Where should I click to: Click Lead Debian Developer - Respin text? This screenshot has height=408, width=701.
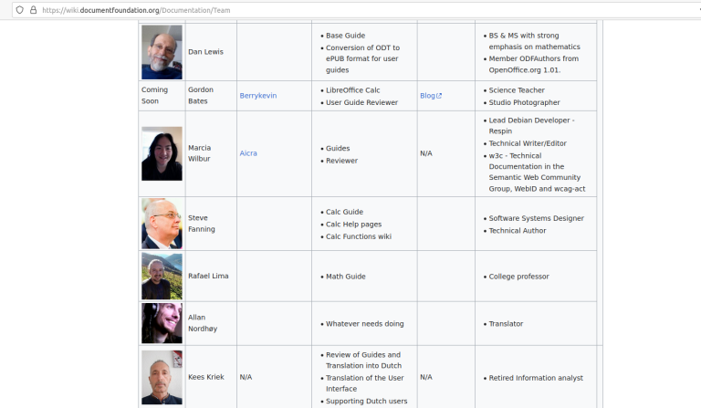click(x=531, y=126)
